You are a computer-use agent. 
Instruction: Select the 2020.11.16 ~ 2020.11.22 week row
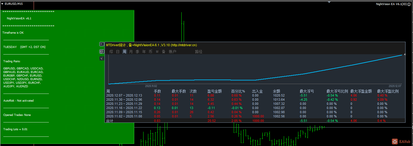coord(255,108)
